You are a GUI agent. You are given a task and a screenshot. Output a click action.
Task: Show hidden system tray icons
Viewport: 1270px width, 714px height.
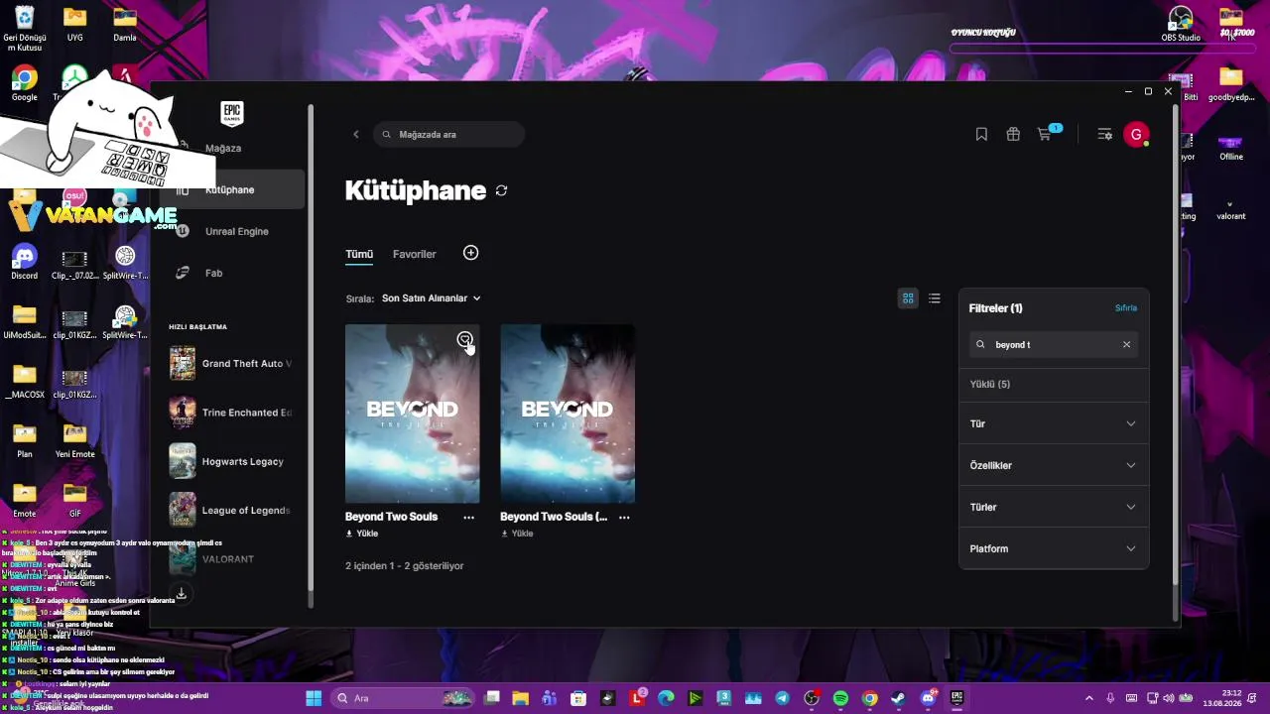1089,698
